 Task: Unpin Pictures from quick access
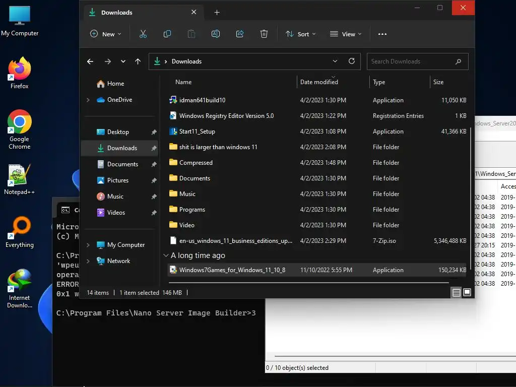[x=154, y=180]
